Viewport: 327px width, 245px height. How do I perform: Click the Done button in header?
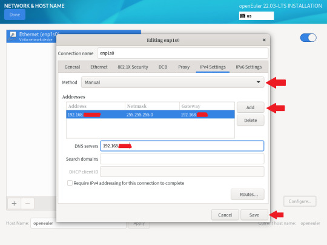pos(15,15)
